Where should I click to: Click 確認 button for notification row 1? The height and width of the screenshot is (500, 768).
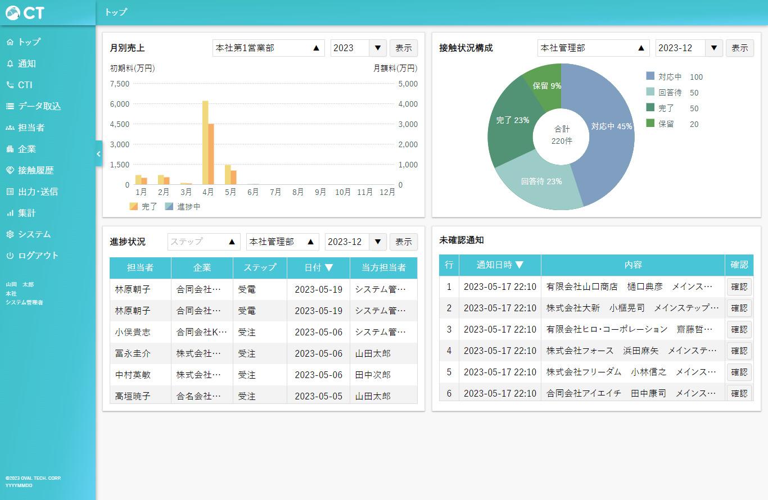point(739,287)
